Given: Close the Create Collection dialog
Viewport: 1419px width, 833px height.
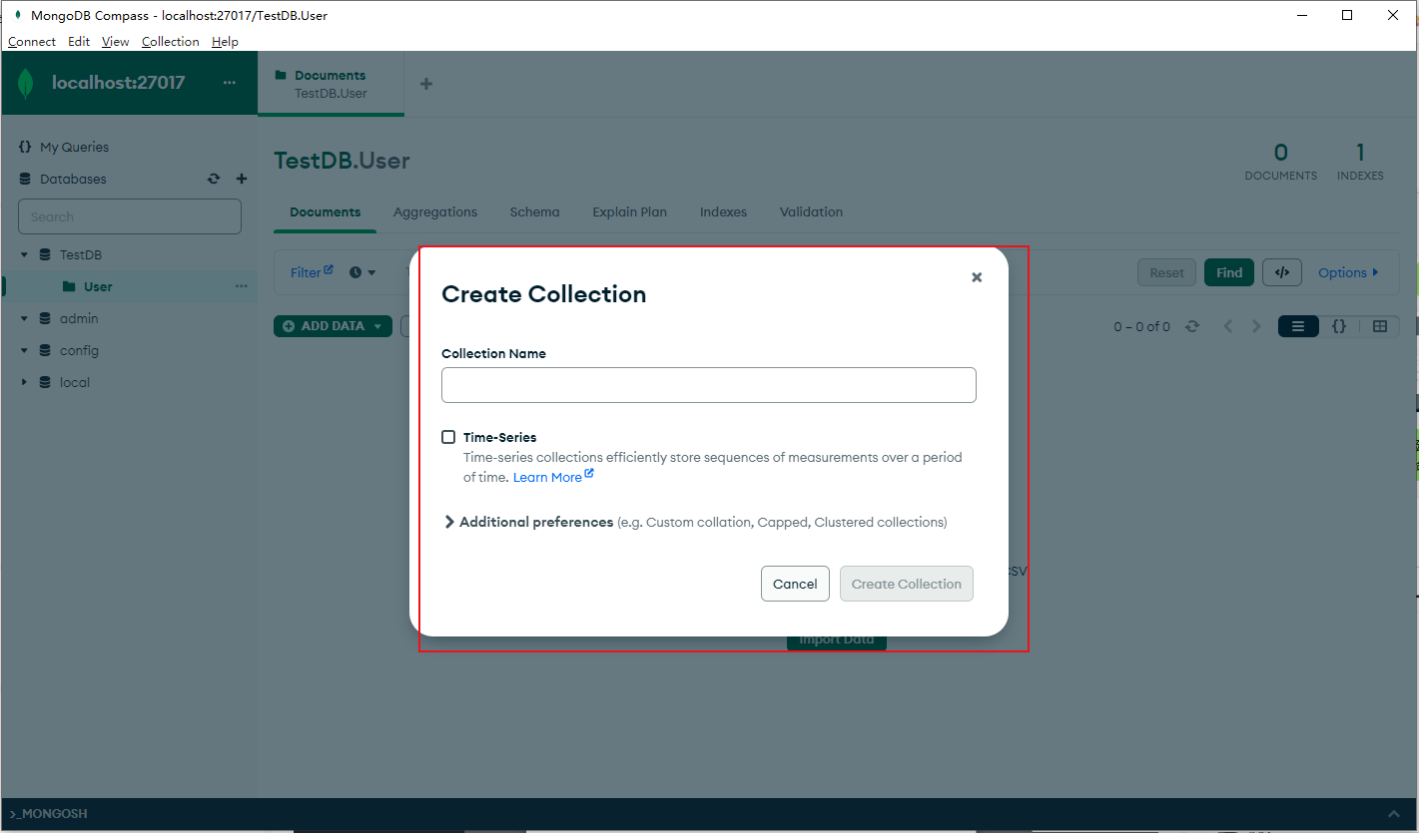Looking at the screenshot, I should 977,277.
